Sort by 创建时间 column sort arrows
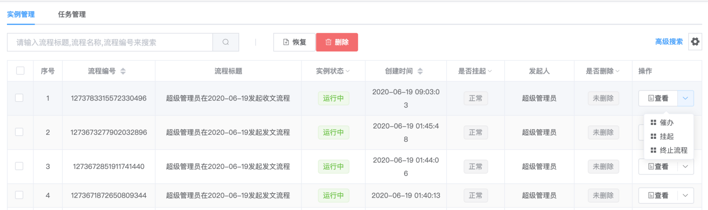 click(420, 71)
